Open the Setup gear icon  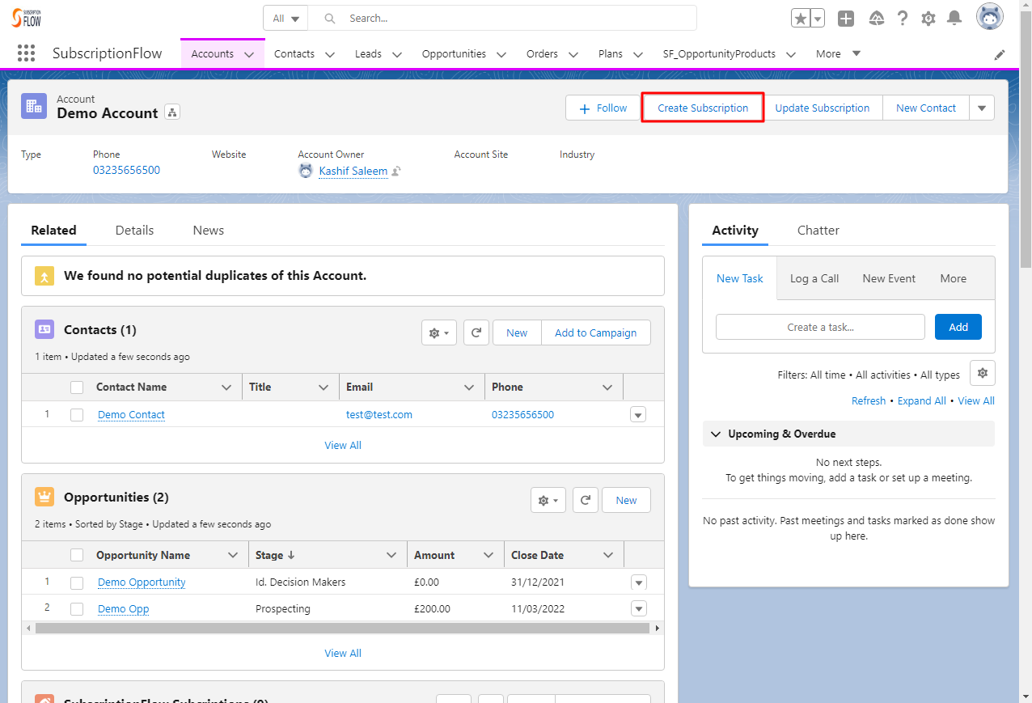(928, 17)
